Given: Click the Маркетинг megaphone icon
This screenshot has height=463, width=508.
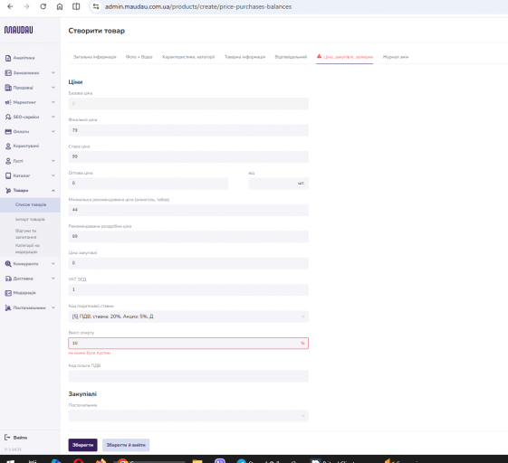Looking at the screenshot, I should 8,102.
